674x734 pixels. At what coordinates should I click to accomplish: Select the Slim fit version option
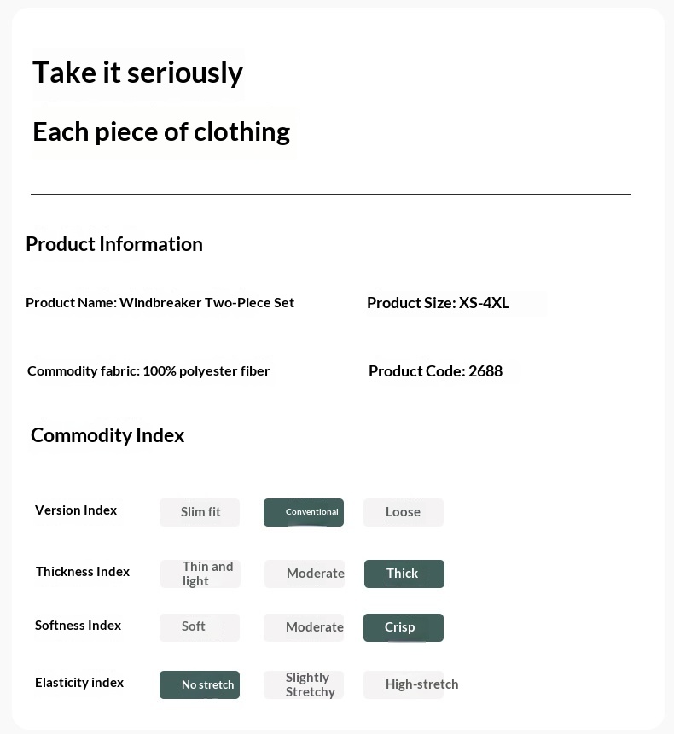200,512
